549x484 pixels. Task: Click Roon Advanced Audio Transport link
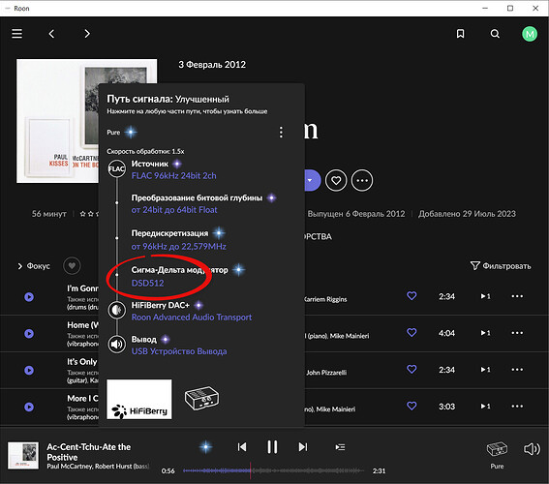coord(192,318)
